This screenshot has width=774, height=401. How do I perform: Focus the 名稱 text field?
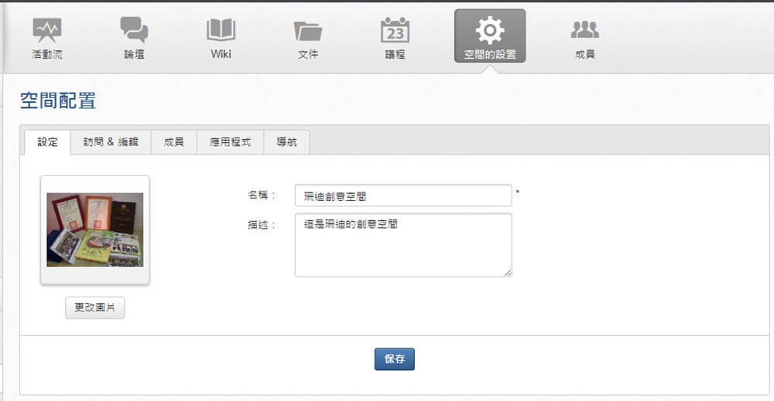coord(403,195)
